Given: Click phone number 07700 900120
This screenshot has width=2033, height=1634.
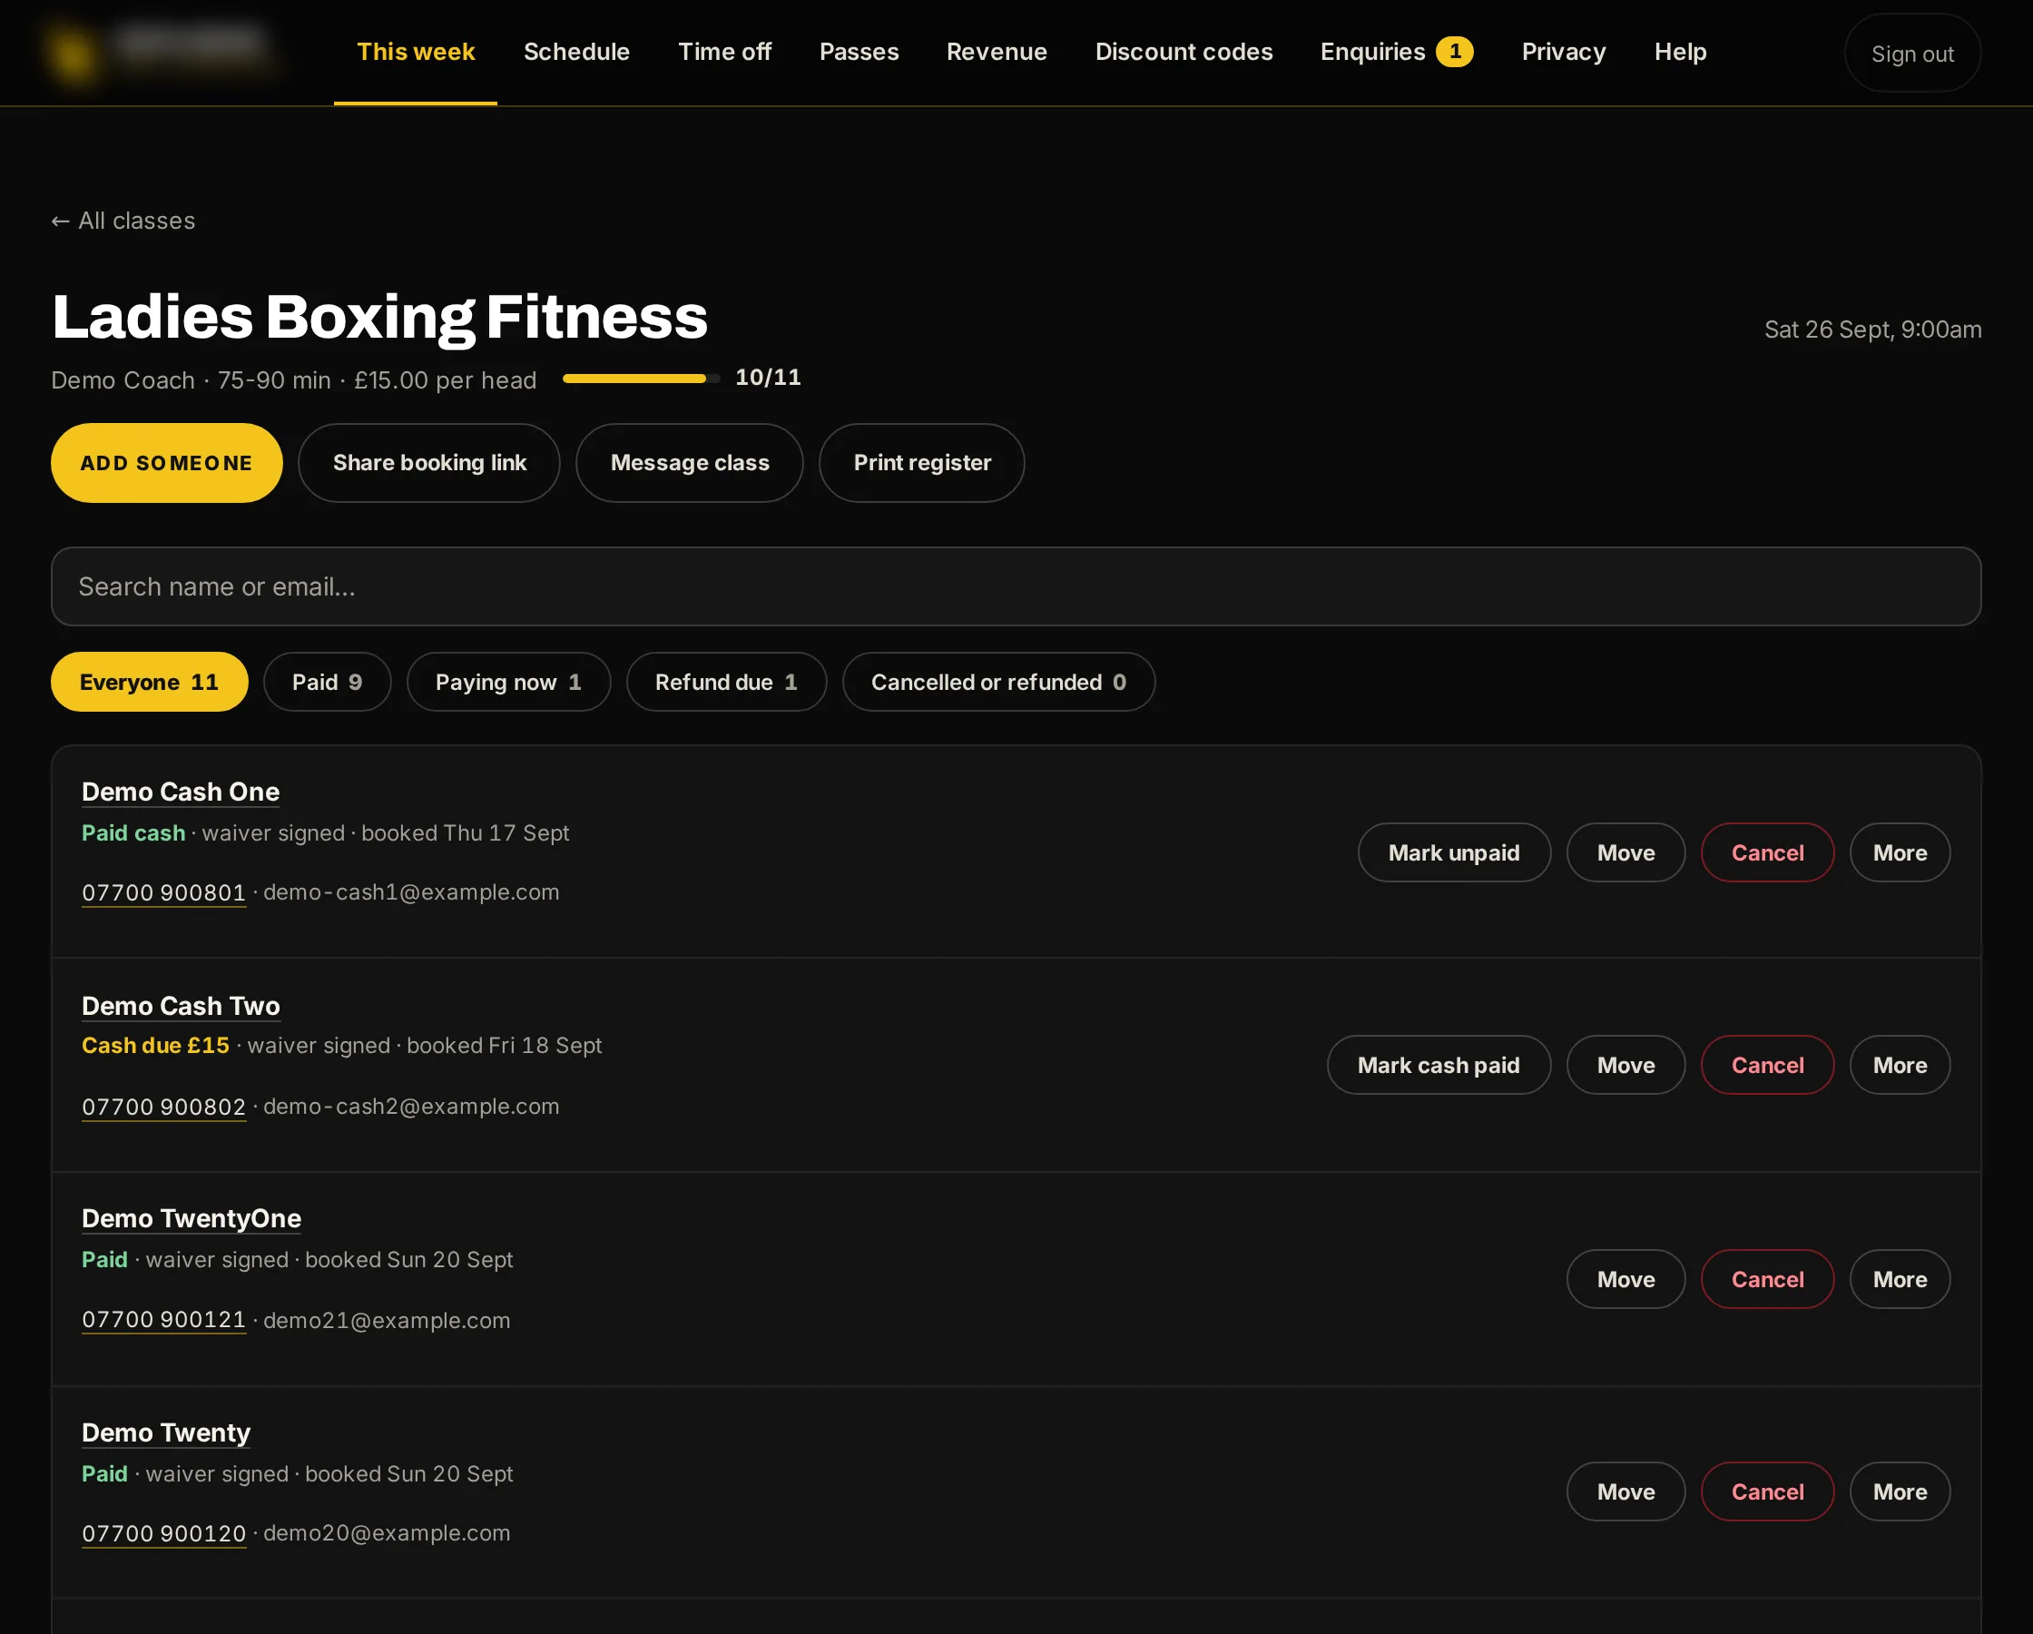Looking at the screenshot, I should [x=163, y=1534].
